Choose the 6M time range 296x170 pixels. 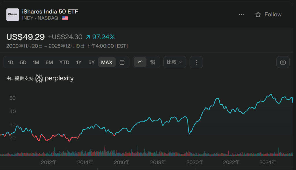49,62
